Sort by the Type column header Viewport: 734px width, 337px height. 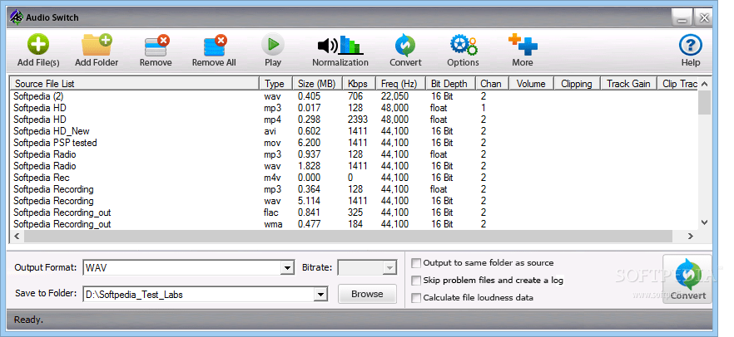(x=275, y=84)
